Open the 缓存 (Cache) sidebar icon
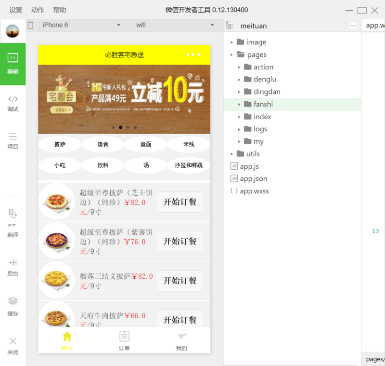This screenshot has width=385, height=366. pyautogui.click(x=13, y=307)
